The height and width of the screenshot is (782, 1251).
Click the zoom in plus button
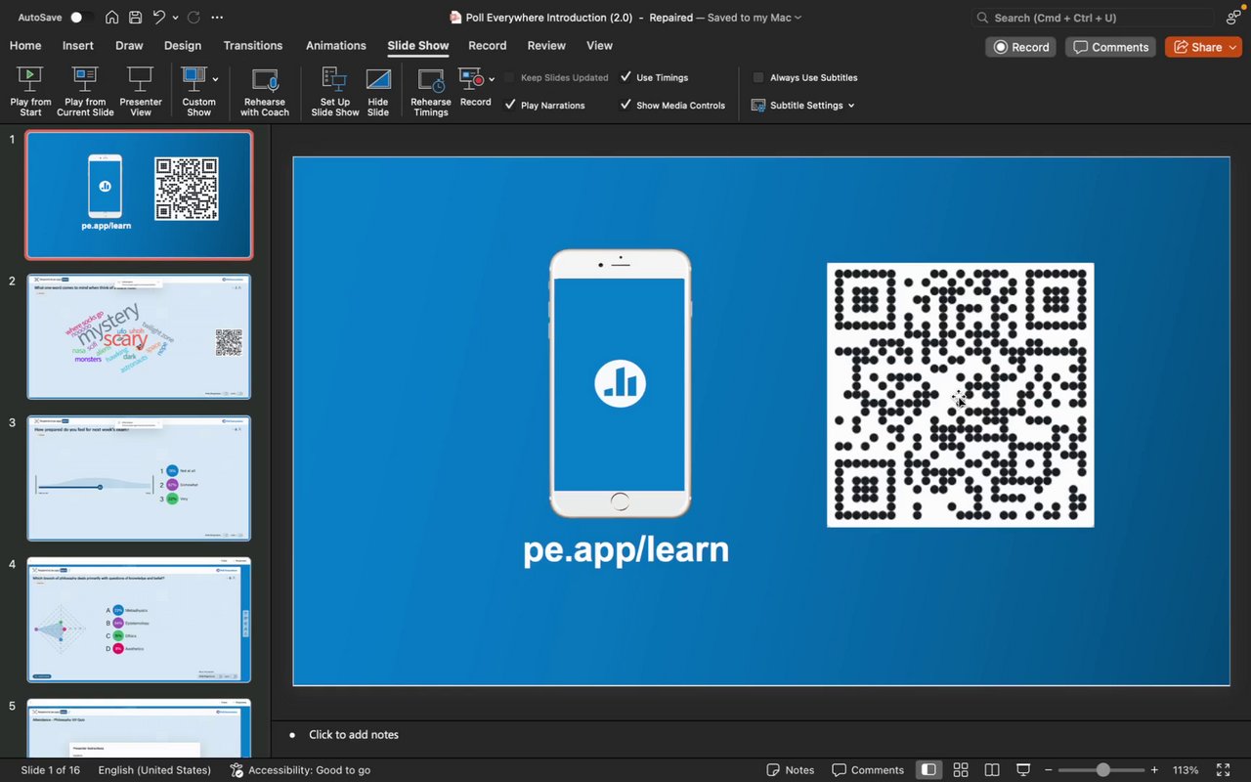tap(1154, 770)
